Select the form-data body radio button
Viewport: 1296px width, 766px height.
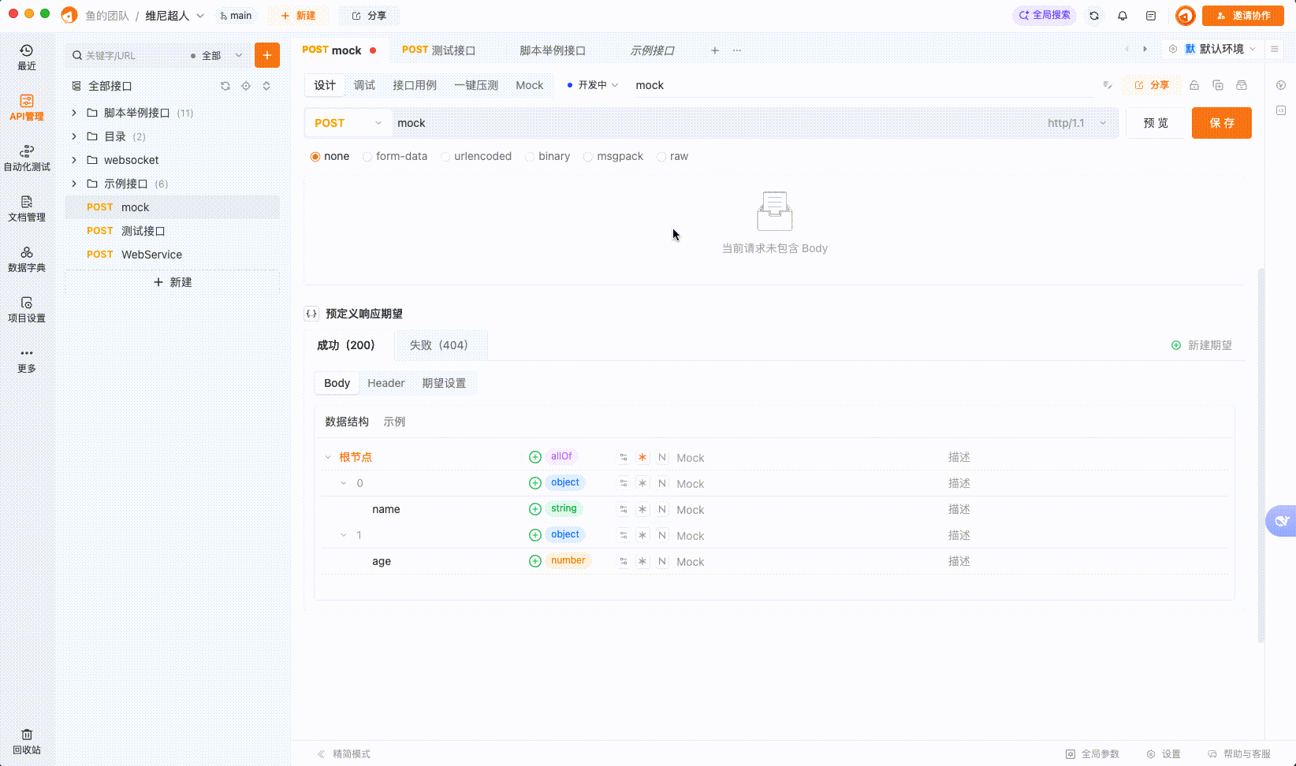tap(367, 156)
